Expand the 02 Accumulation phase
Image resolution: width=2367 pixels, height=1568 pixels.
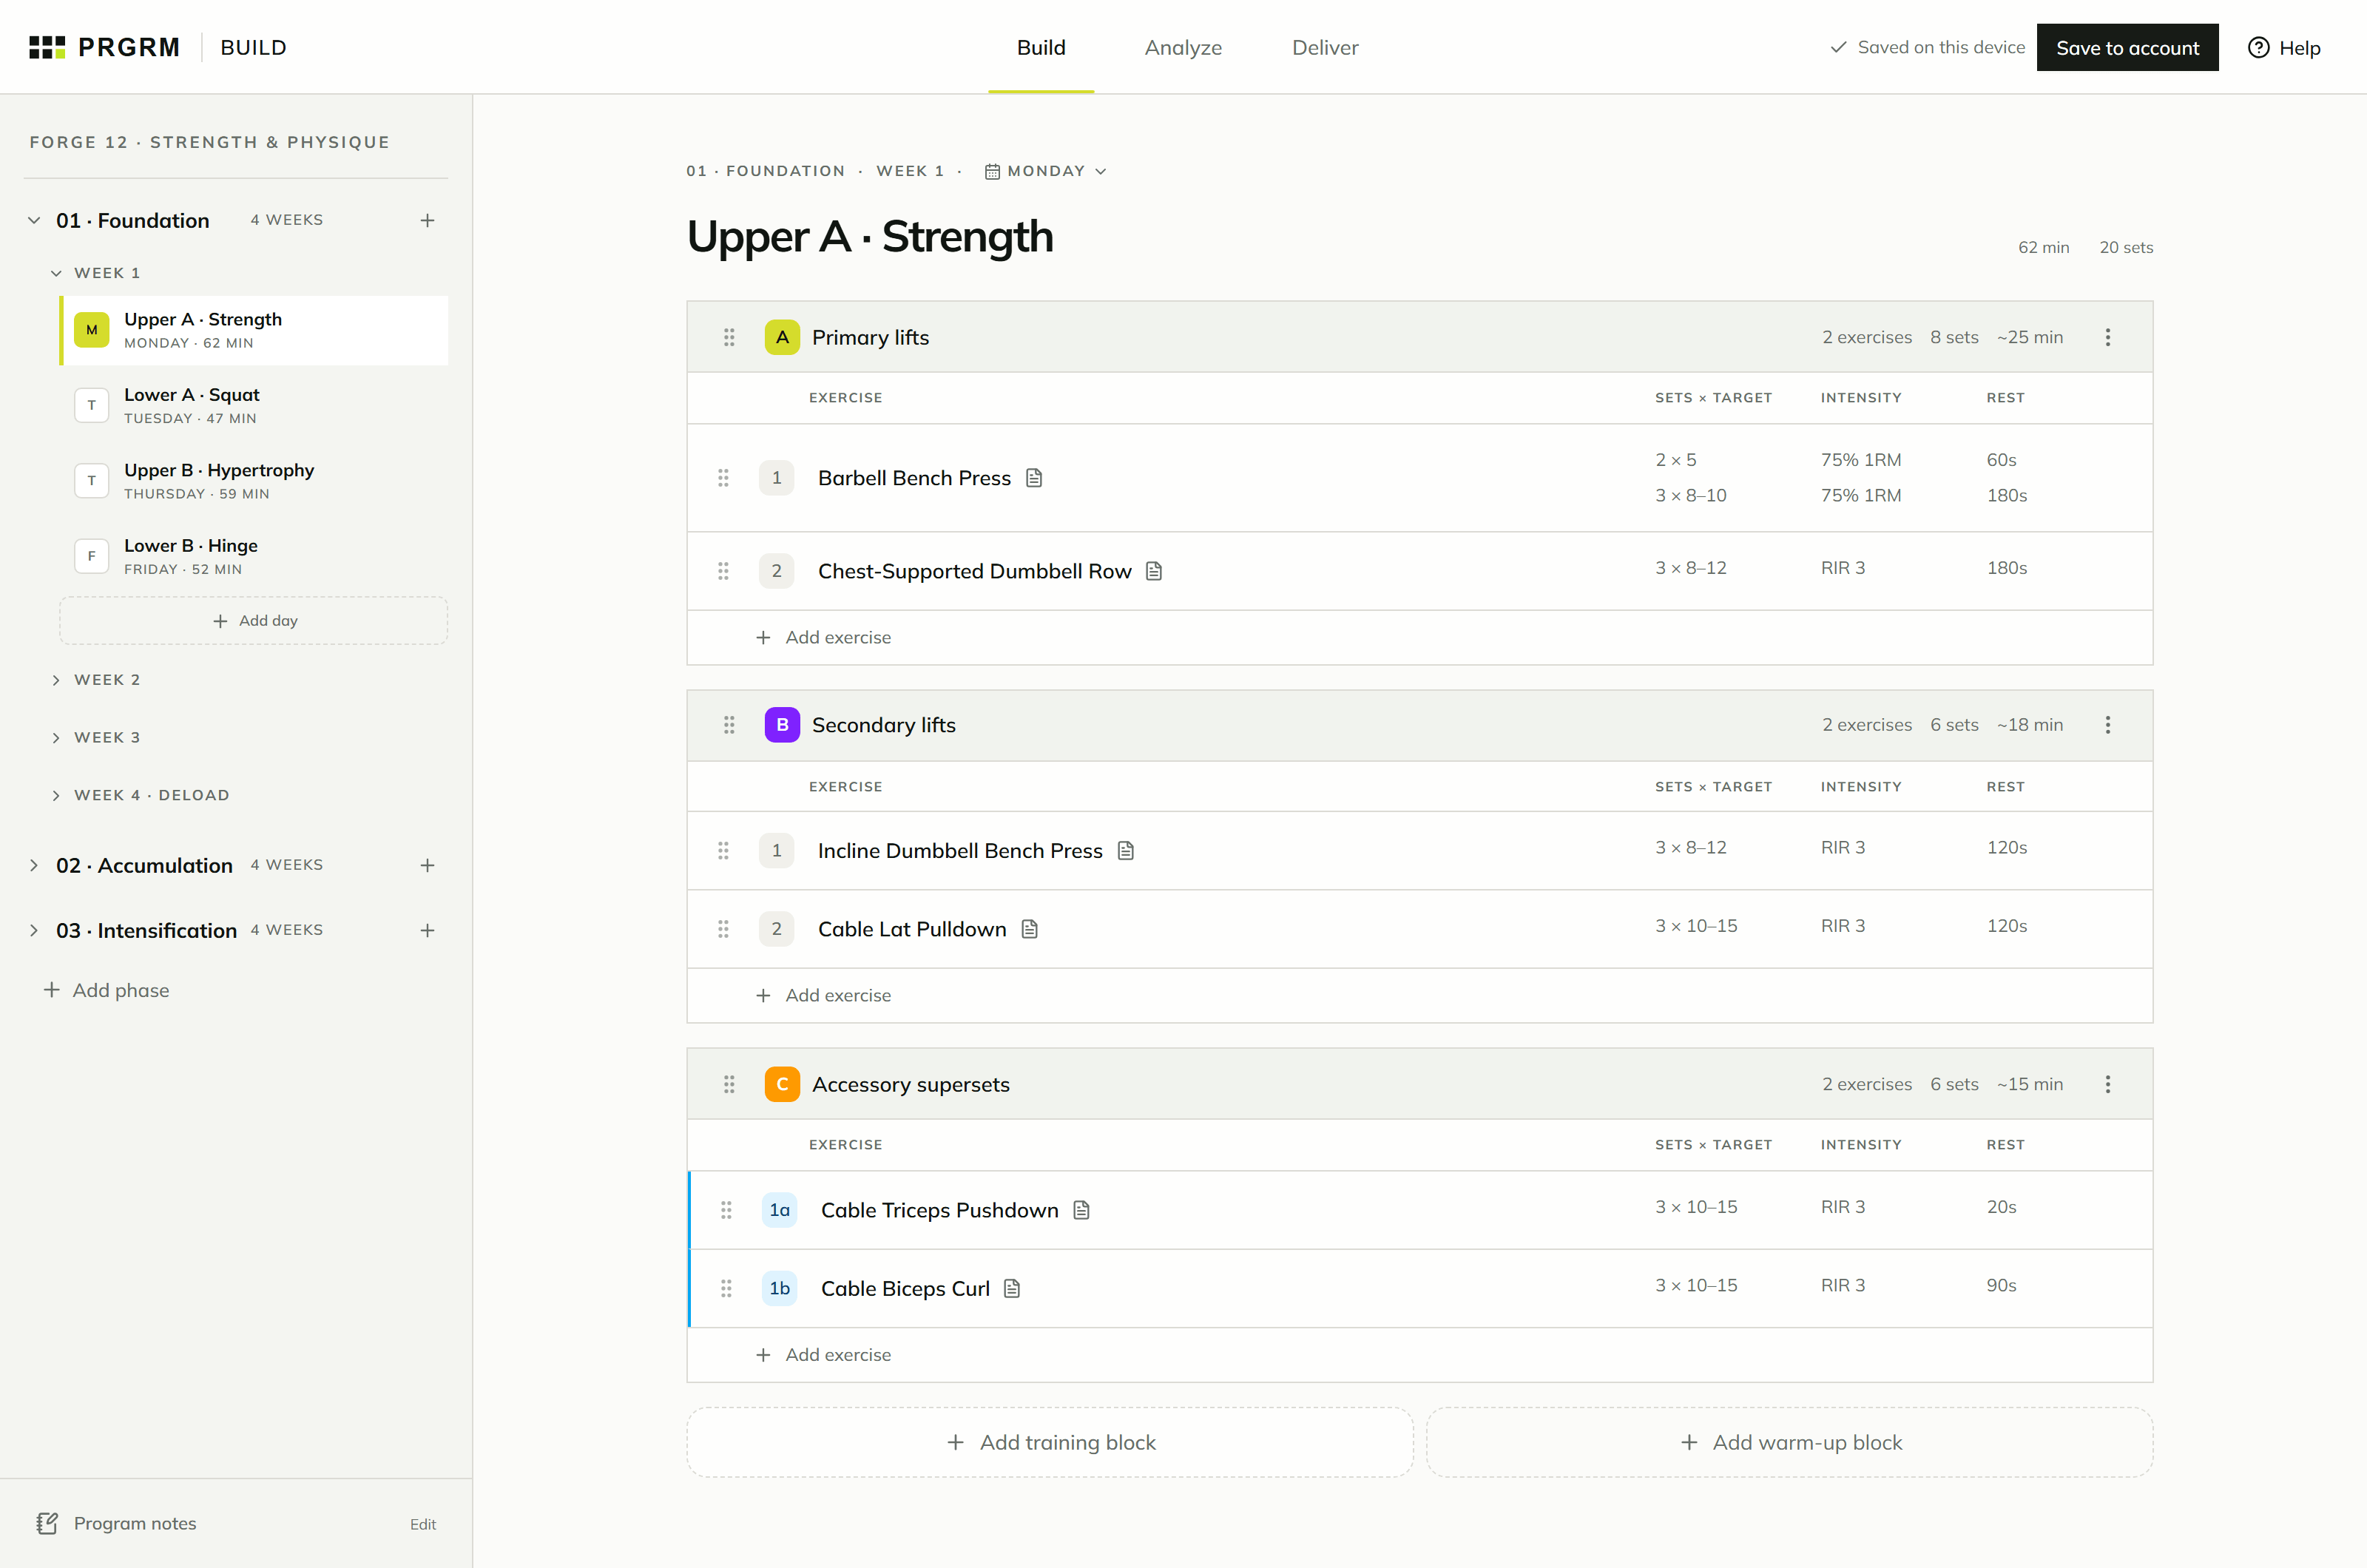[x=34, y=865]
